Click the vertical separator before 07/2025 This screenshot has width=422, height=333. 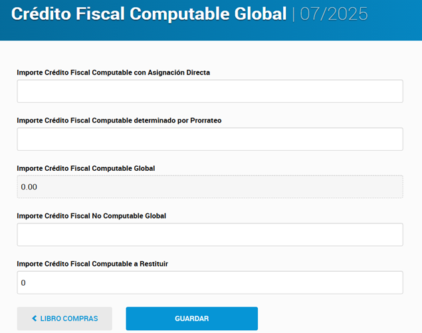point(293,14)
